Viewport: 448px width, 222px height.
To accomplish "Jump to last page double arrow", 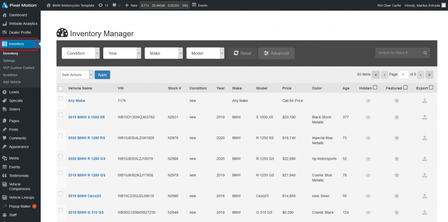I will pos(429,75).
